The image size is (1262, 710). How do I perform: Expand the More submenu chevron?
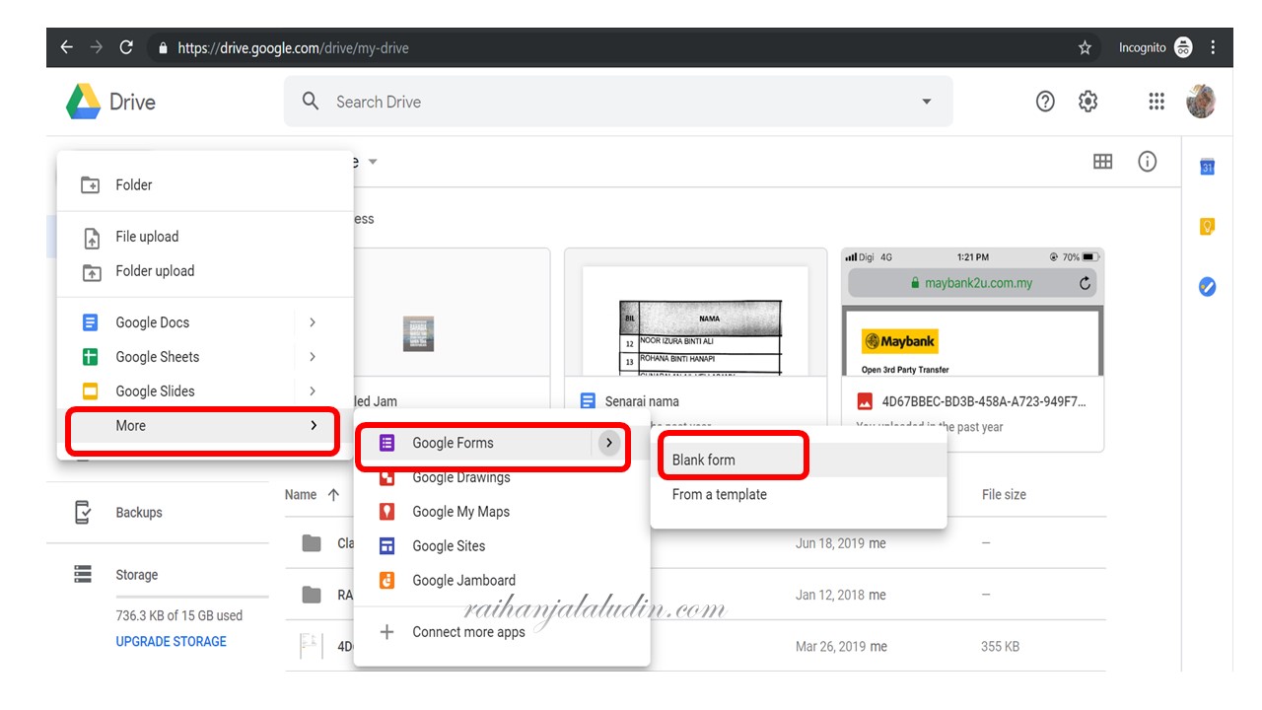(314, 426)
